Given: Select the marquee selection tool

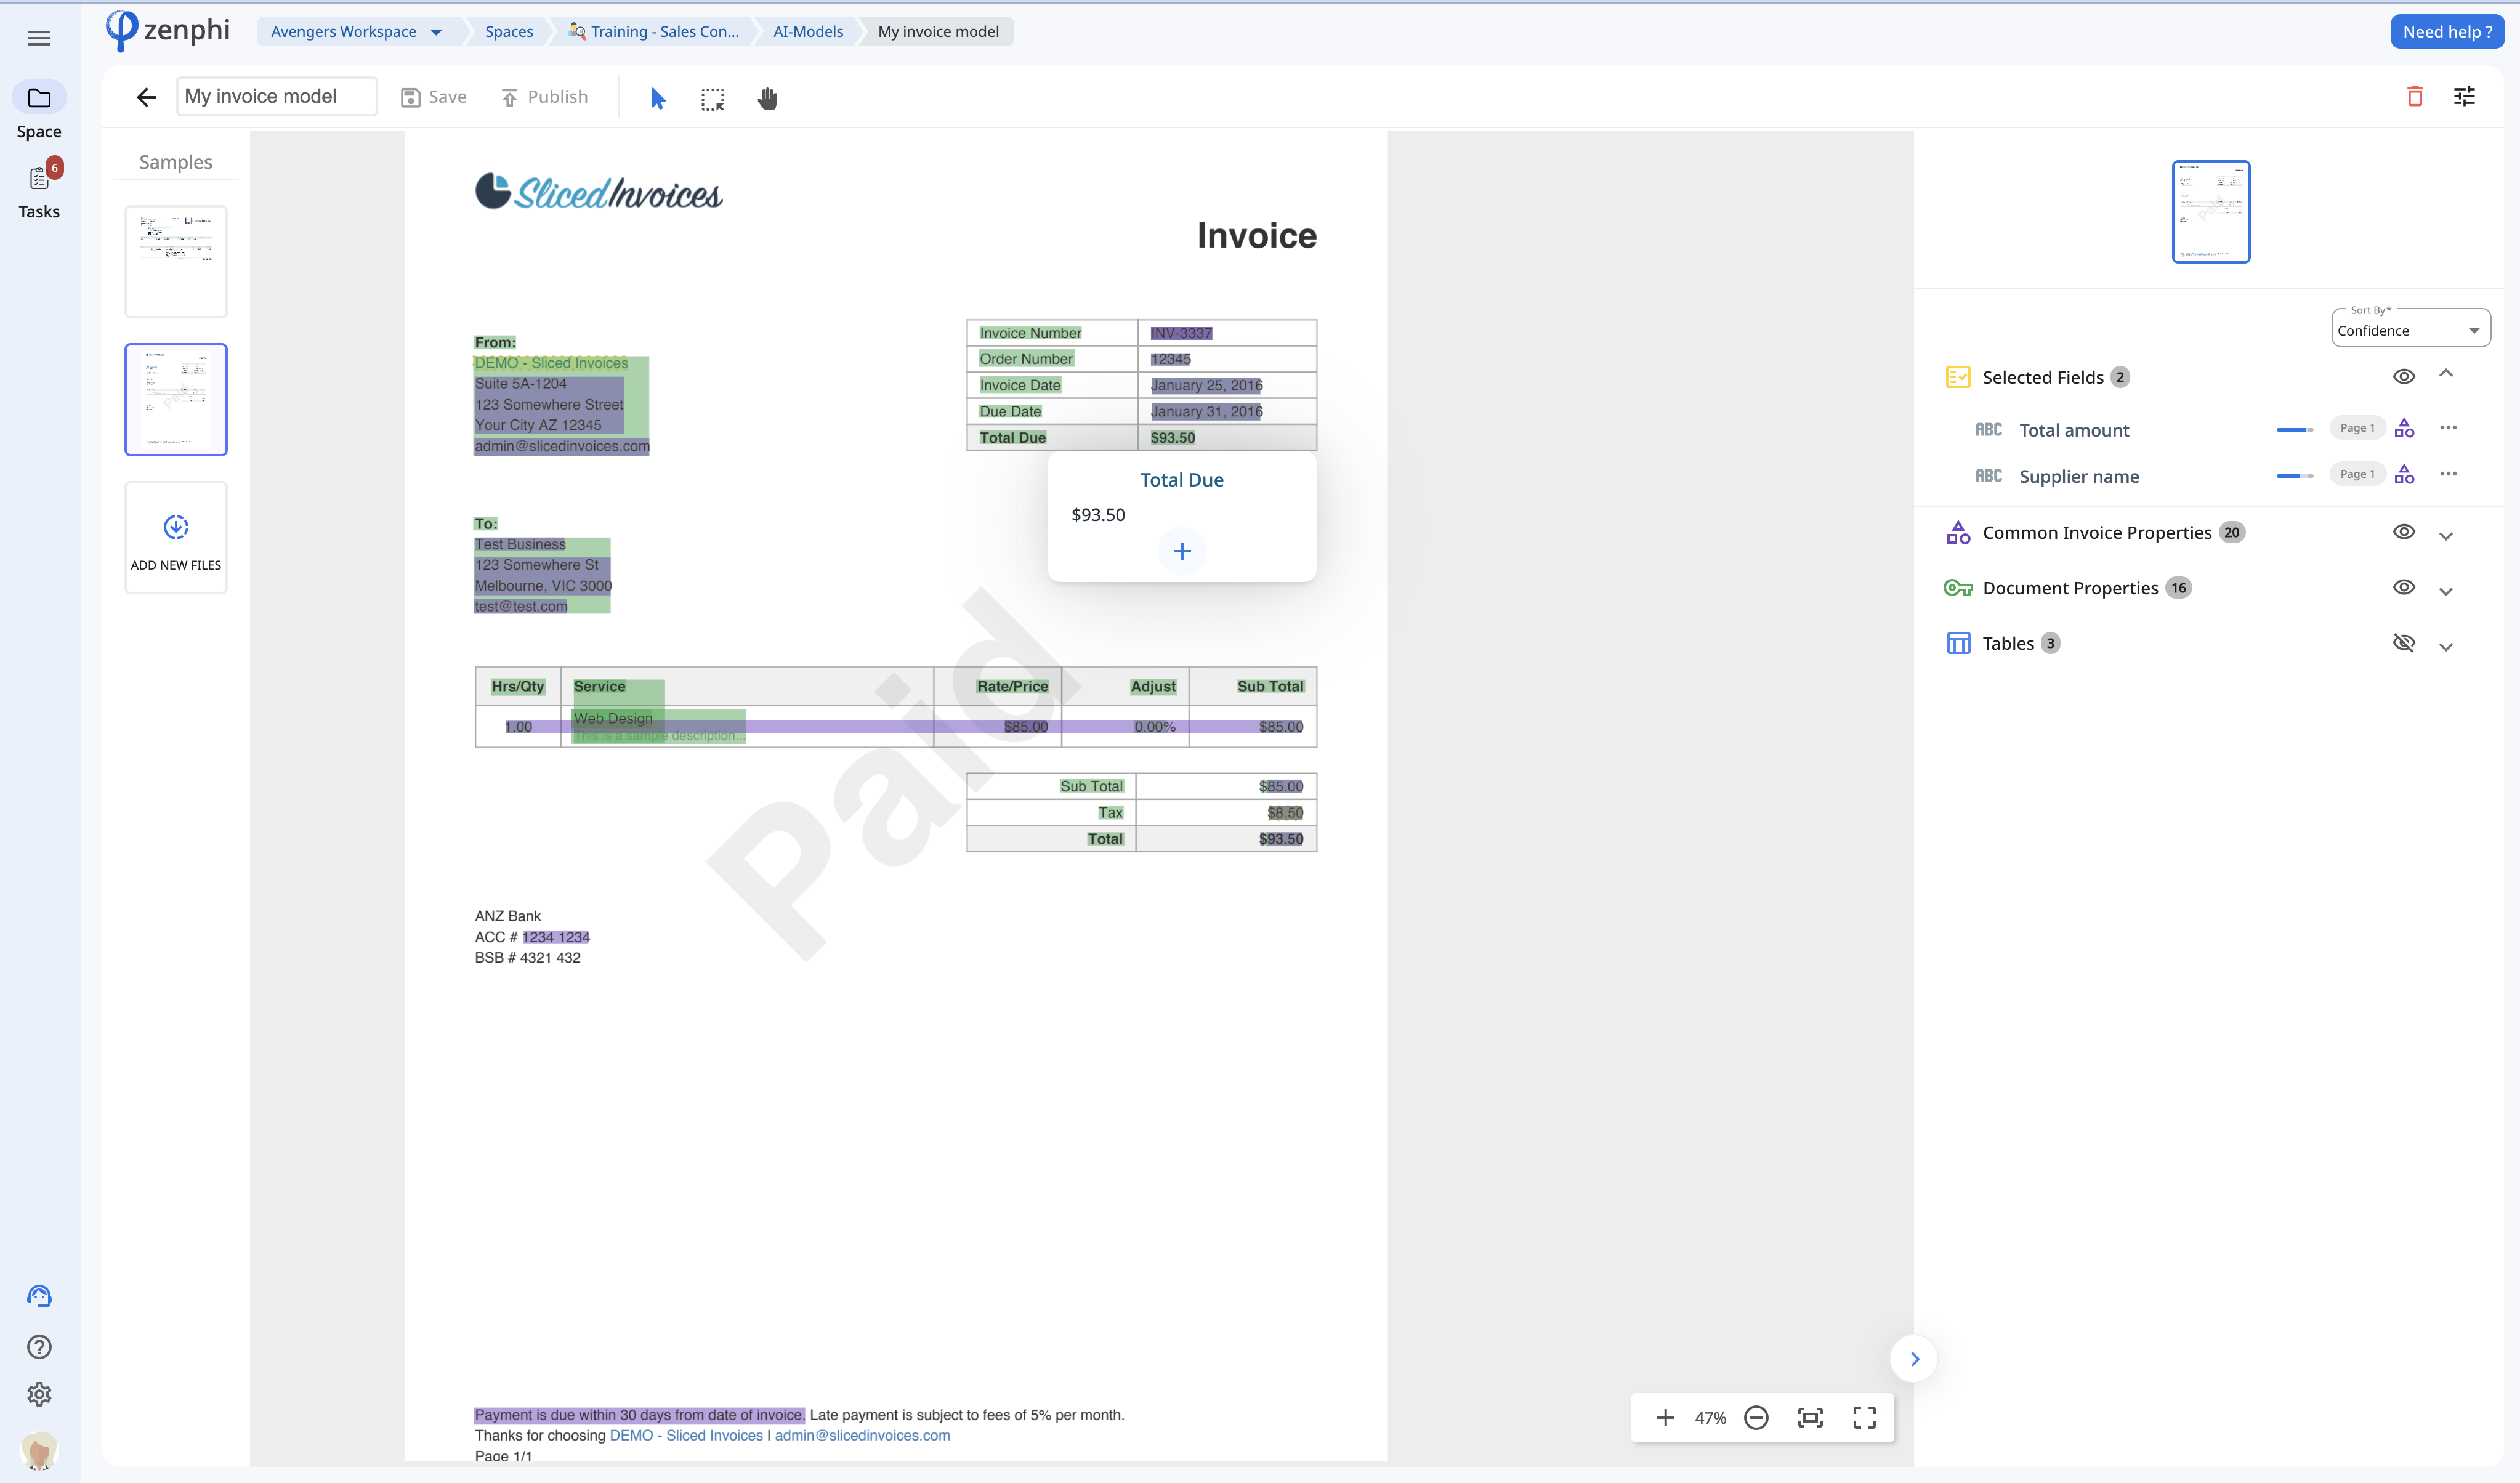Looking at the screenshot, I should tap(713, 97).
